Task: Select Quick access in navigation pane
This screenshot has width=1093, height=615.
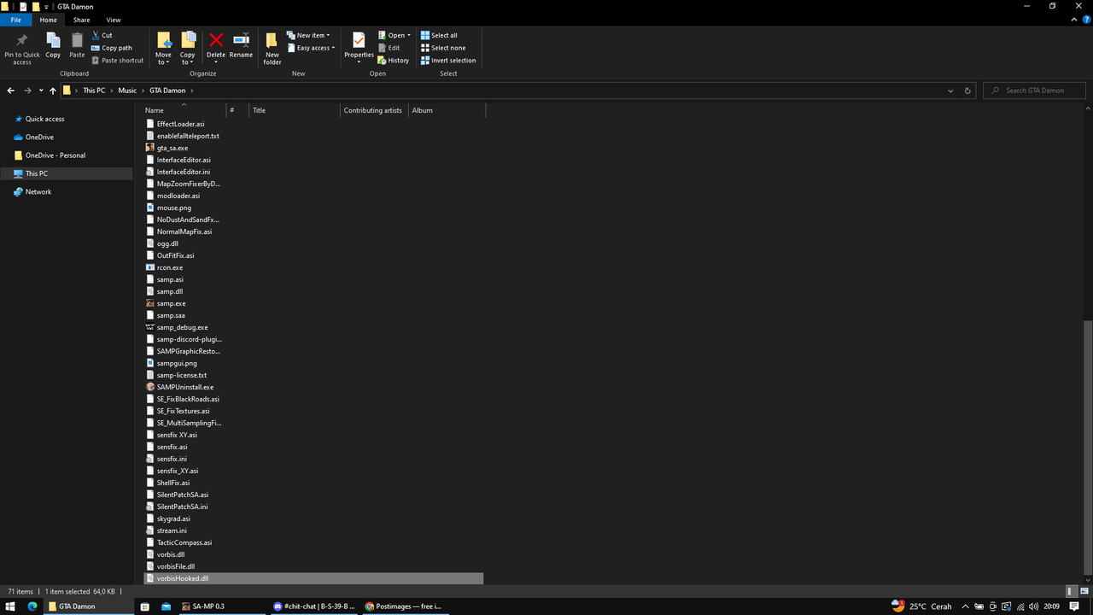Action: point(44,120)
